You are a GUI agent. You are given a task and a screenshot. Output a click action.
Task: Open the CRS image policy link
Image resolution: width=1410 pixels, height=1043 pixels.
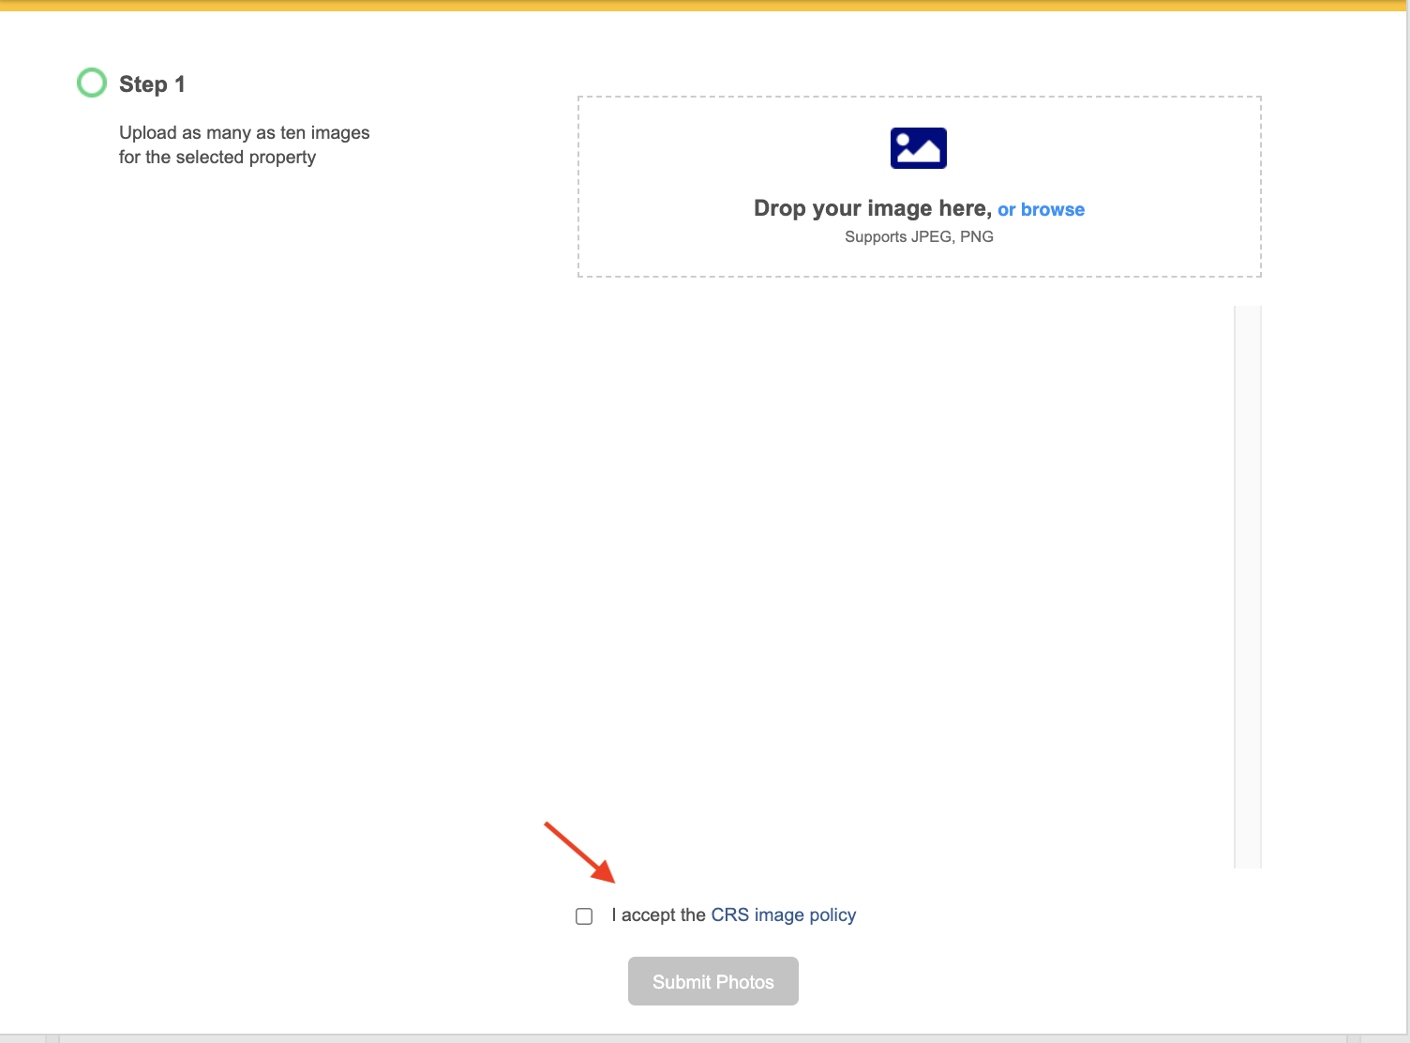tap(784, 915)
